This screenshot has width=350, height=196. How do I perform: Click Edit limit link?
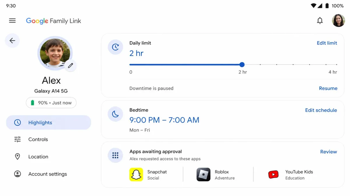[327, 43]
